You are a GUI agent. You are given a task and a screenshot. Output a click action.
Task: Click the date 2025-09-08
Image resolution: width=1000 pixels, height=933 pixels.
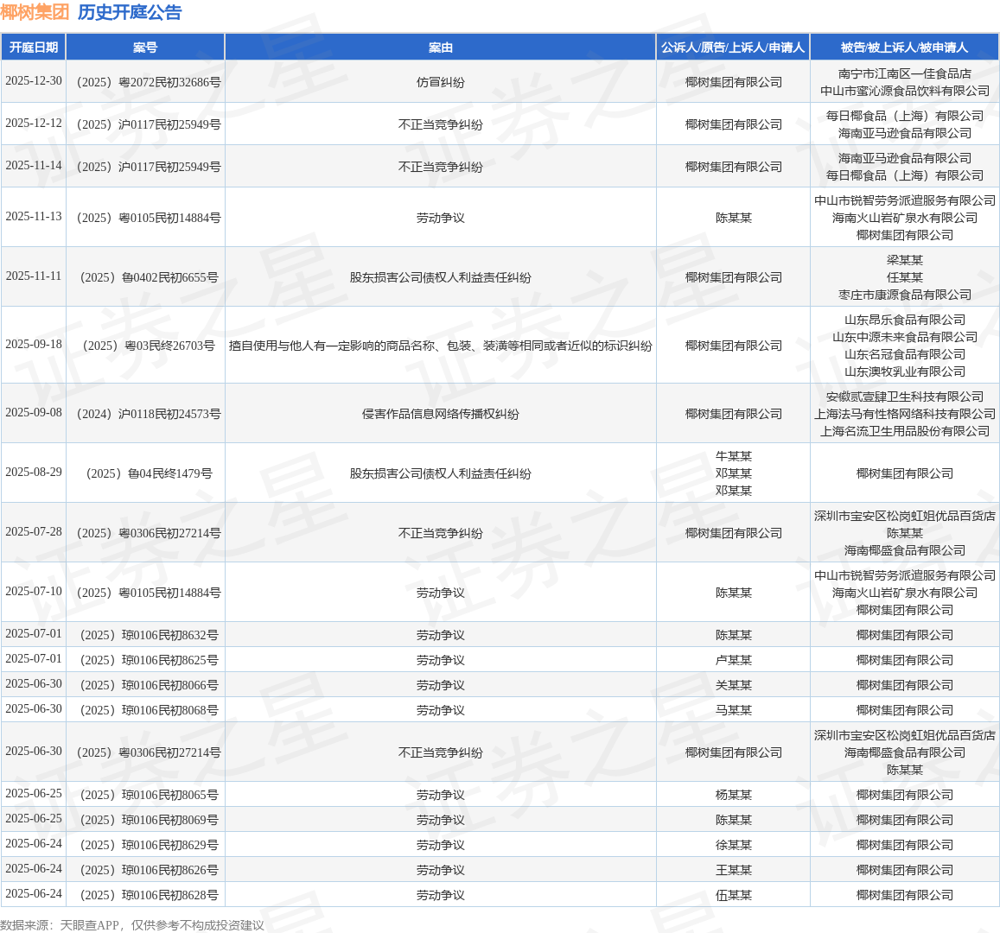click(x=34, y=412)
